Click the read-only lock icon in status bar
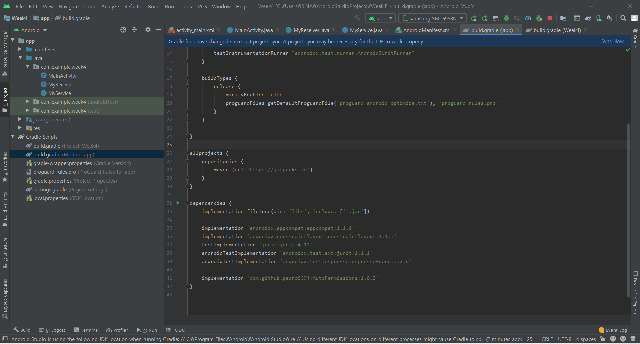The height and width of the screenshot is (344, 640). 602,339
